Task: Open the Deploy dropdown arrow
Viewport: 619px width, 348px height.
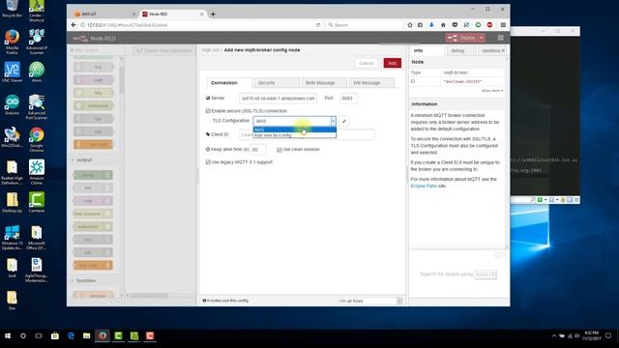Action: click(482, 38)
